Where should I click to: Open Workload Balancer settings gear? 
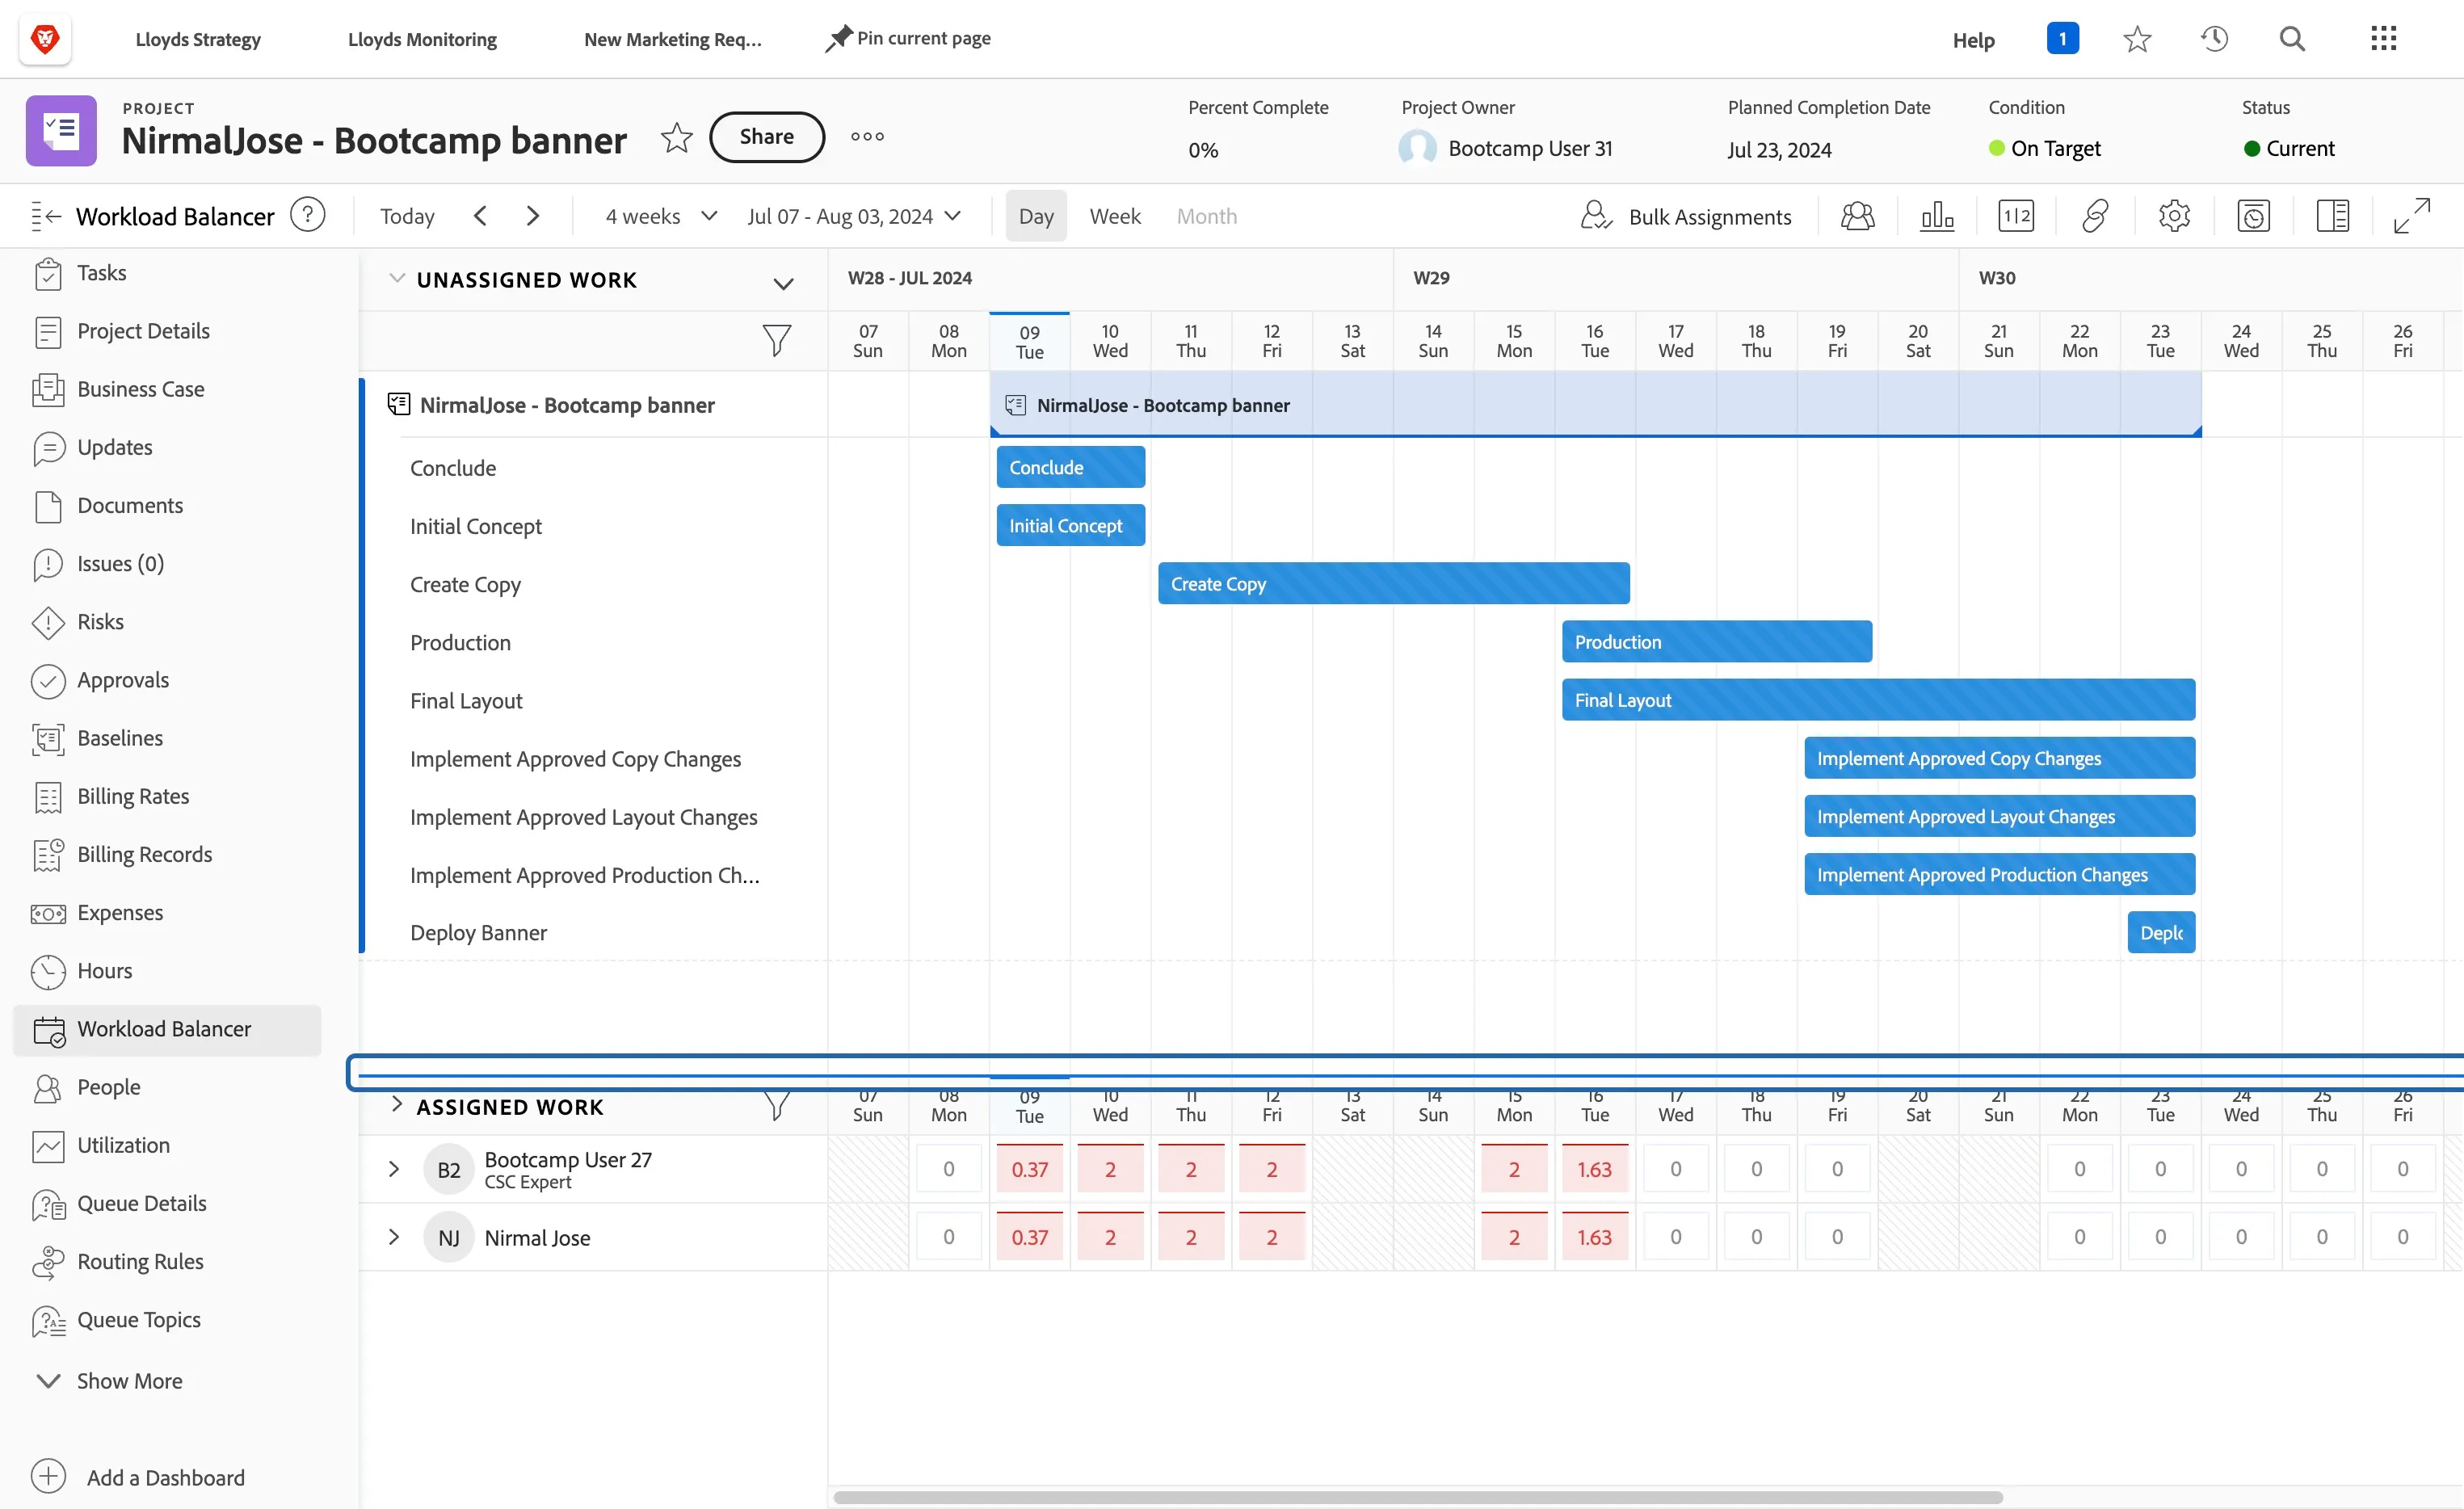(x=2174, y=216)
